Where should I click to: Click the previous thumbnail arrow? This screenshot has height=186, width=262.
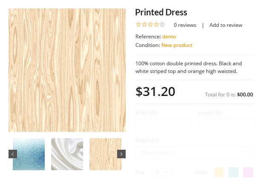pyautogui.click(x=13, y=154)
